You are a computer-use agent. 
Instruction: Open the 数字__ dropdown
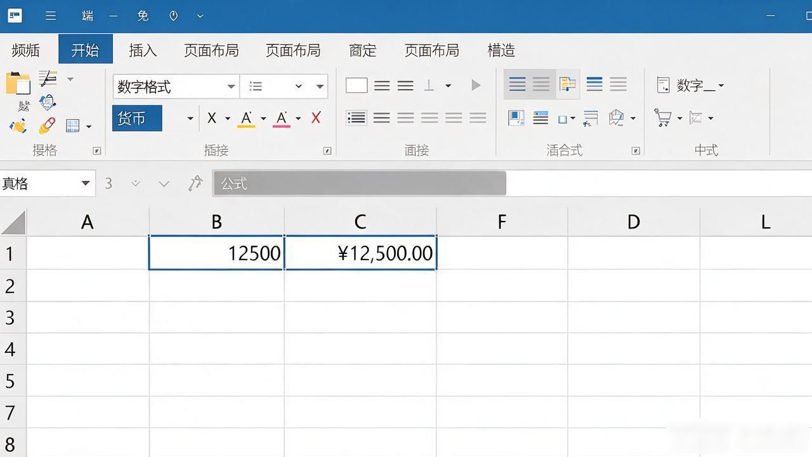click(721, 86)
